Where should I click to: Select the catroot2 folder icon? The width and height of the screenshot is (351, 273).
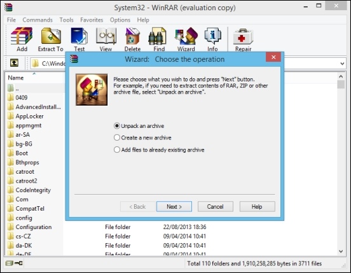(x=11, y=181)
